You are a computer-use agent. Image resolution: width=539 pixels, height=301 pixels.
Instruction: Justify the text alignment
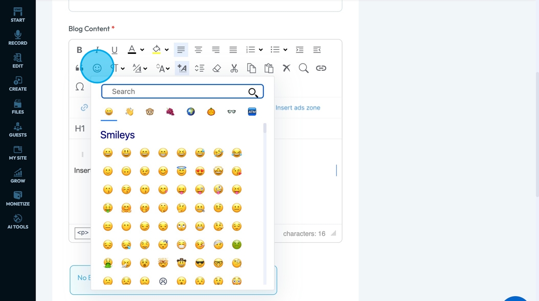(233, 50)
